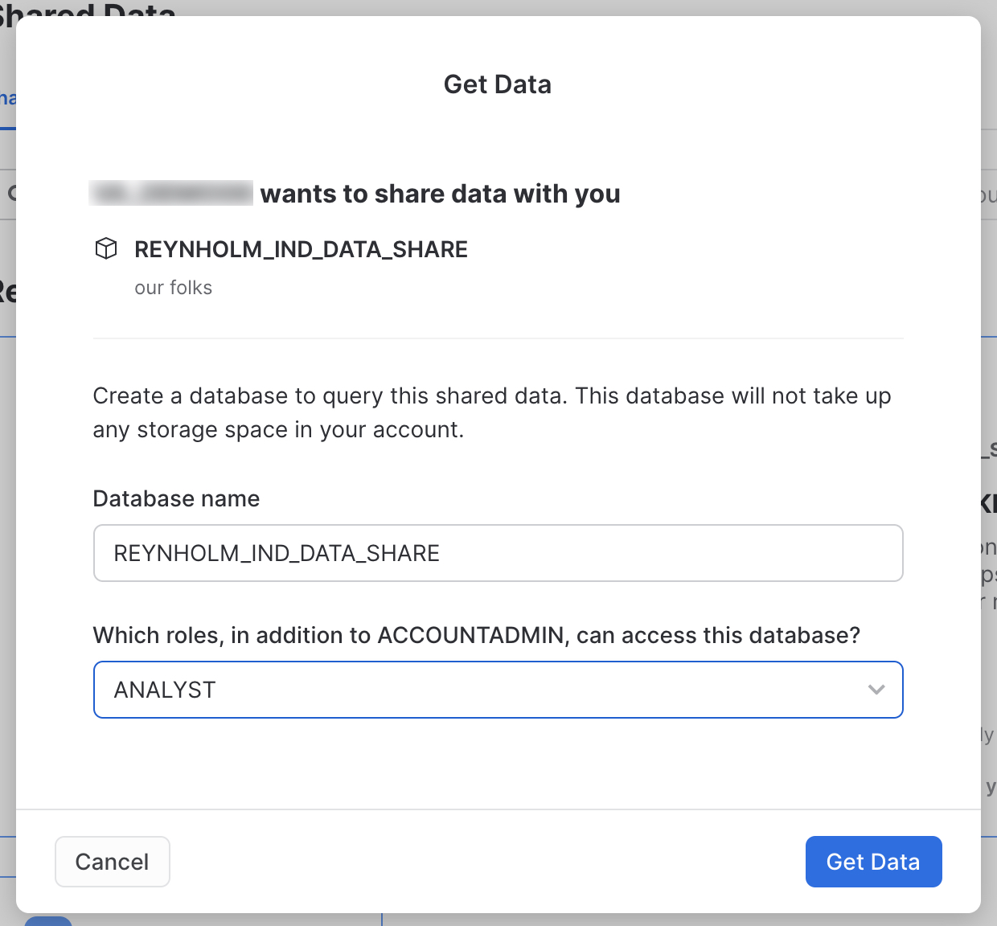Click the 'Create a database' description text
Screen dimensions: 997x926
491,412
